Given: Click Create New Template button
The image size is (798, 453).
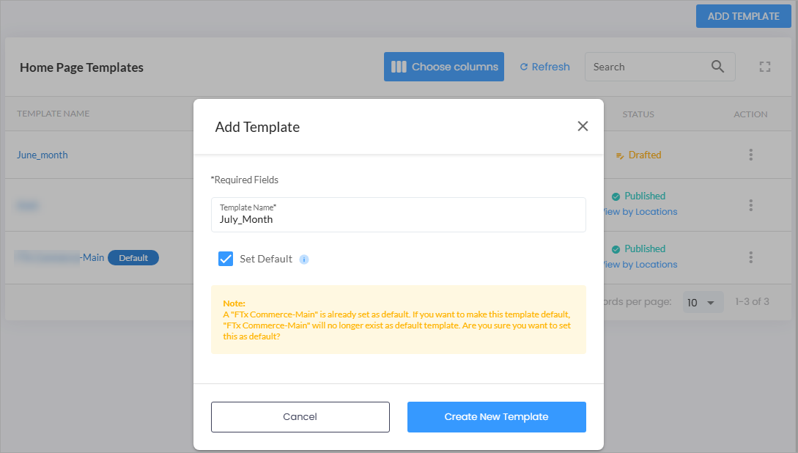Looking at the screenshot, I should (496, 417).
